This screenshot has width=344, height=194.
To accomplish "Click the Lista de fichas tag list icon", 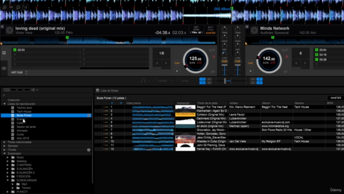I will [x=98, y=91].
